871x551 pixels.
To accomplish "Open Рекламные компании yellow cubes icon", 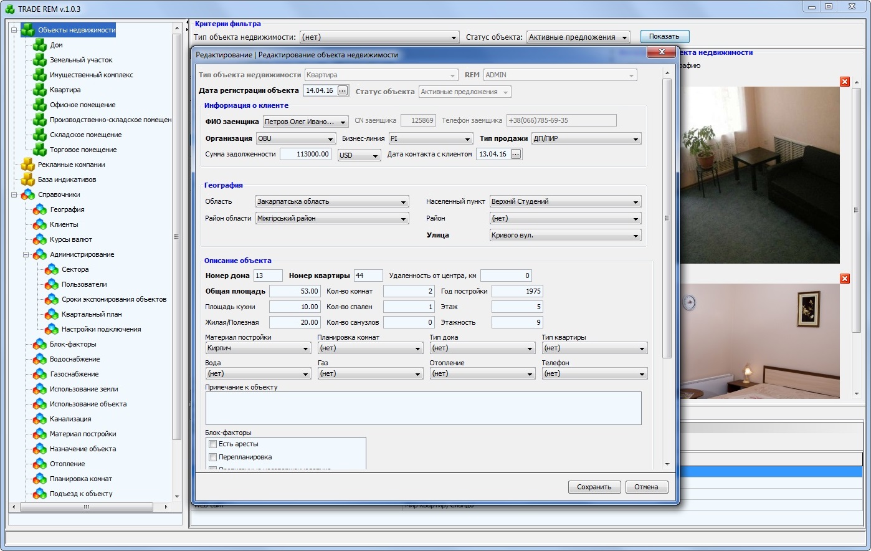I will pos(27,165).
